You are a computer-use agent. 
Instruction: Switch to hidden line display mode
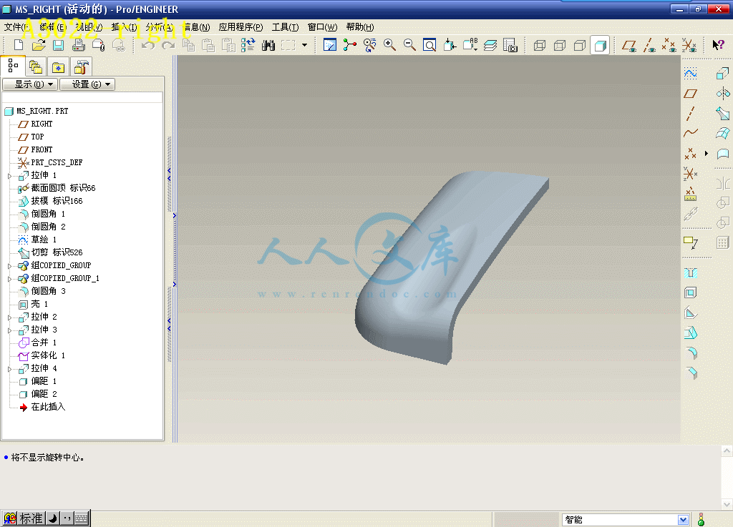pyautogui.click(x=560, y=45)
